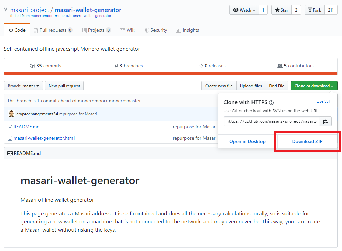Open the Projects tab
Image resolution: width=342 pixels, height=251 pixels.
[x=96, y=30]
